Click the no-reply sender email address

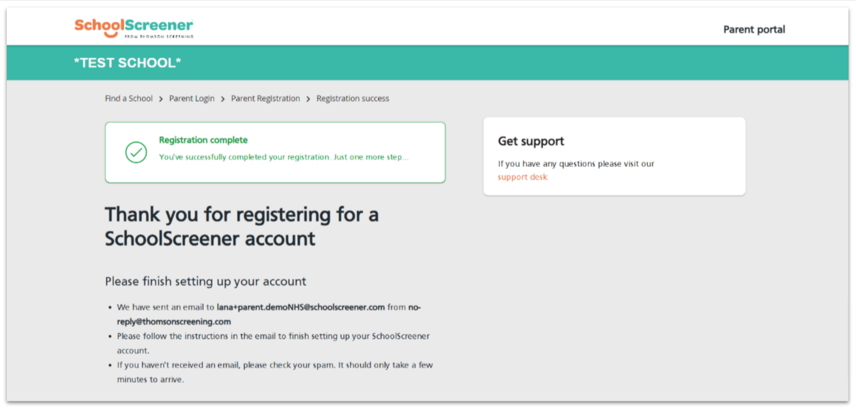(x=174, y=321)
